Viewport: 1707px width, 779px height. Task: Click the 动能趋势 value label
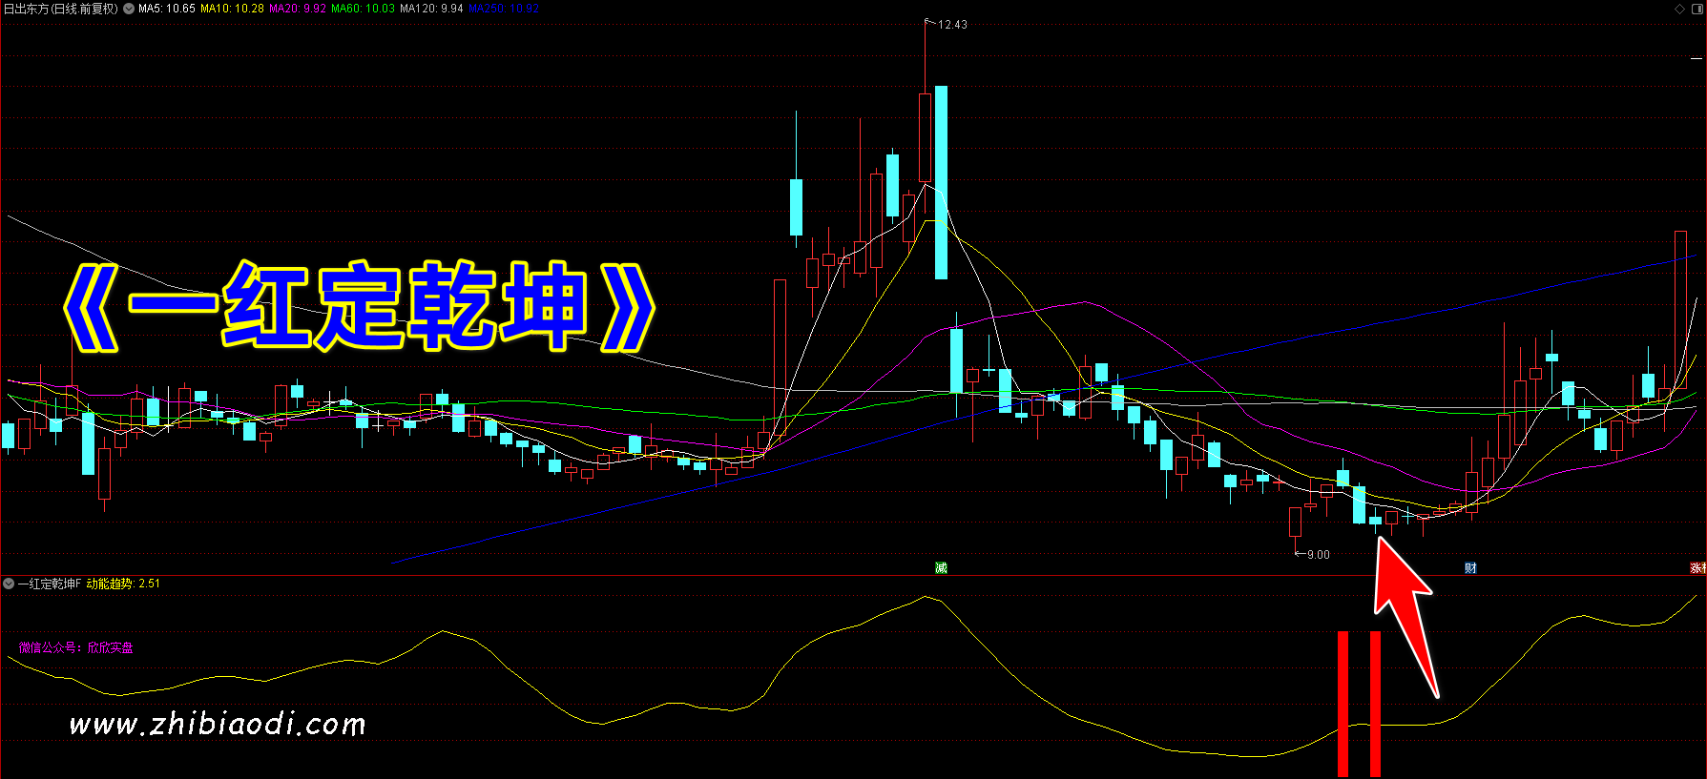[x=123, y=584]
